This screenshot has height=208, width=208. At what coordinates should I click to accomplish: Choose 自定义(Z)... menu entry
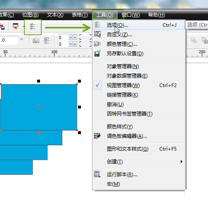click(x=139, y=34)
